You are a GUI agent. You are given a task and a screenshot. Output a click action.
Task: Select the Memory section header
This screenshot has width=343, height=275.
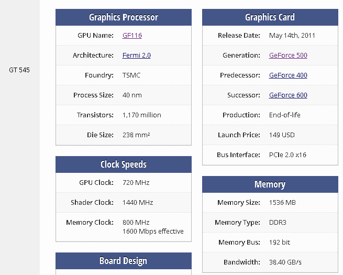(270, 184)
